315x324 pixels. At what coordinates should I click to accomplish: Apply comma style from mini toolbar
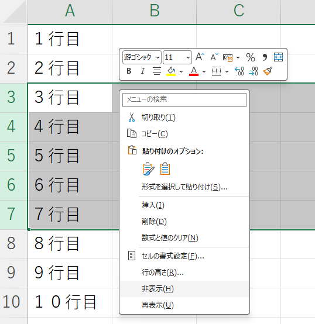(265, 57)
